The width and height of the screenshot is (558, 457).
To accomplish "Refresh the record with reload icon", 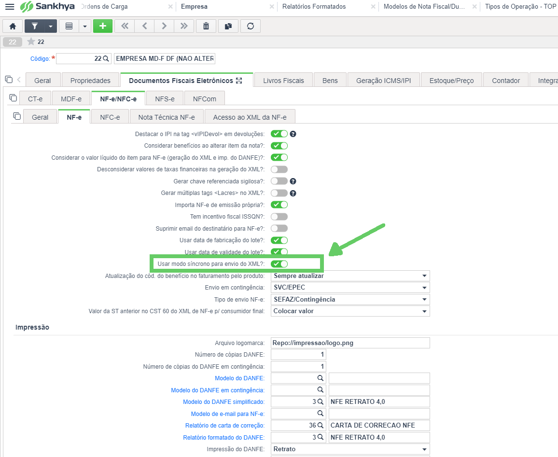I will click(x=251, y=26).
